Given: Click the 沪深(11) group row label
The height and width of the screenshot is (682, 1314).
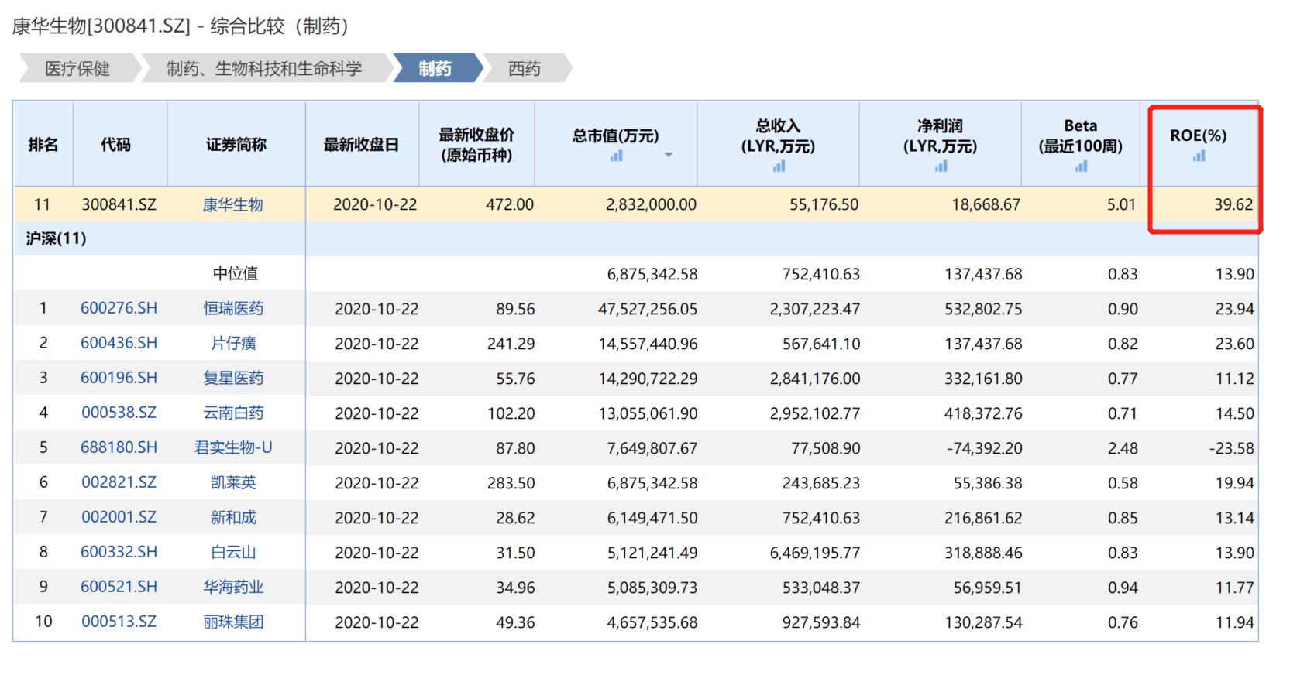Looking at the screenshot, I should (56, 238).
